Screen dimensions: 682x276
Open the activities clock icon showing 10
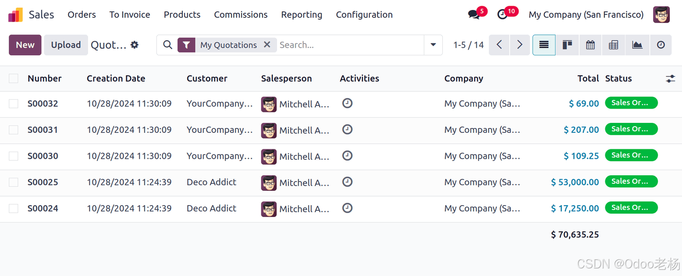click(503, 15)
